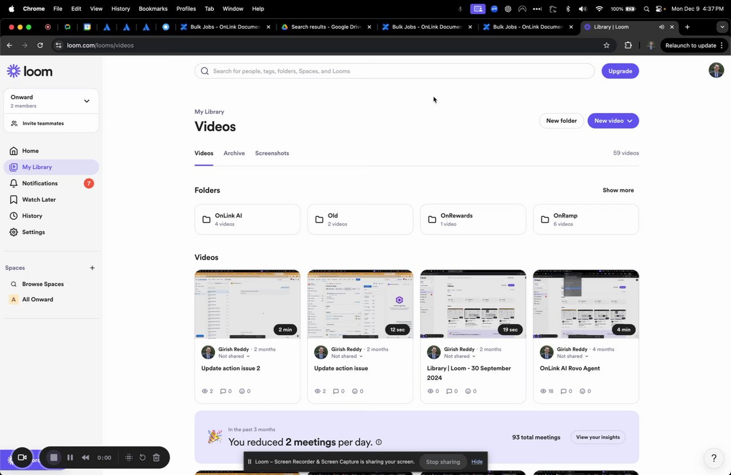Screen dimensions: 731x475
Task: Open the All Onward space
Action: [x=38, y=299]
